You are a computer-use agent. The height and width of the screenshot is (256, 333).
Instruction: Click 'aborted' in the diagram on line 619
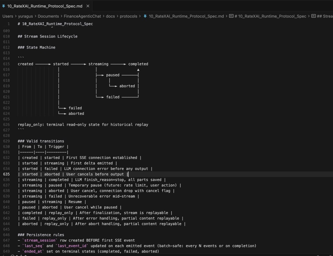pyautogui.click(x=127, y=86)
